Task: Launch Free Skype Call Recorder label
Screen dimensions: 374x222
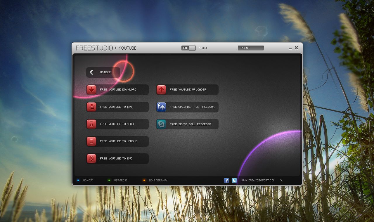Action: coord(191,124)
